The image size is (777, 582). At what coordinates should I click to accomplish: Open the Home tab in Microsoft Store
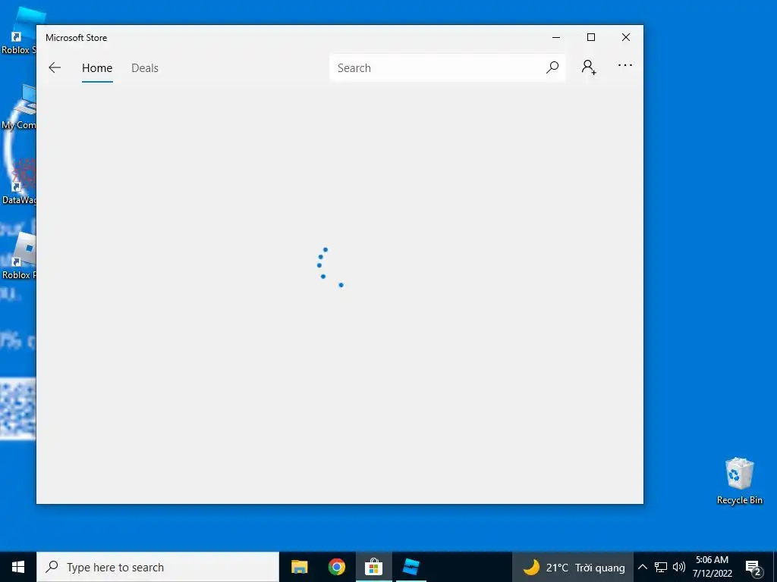point(97,67)
